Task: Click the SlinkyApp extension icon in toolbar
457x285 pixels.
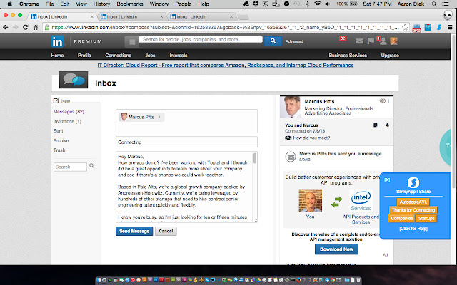Action: [x=439, y=27]
